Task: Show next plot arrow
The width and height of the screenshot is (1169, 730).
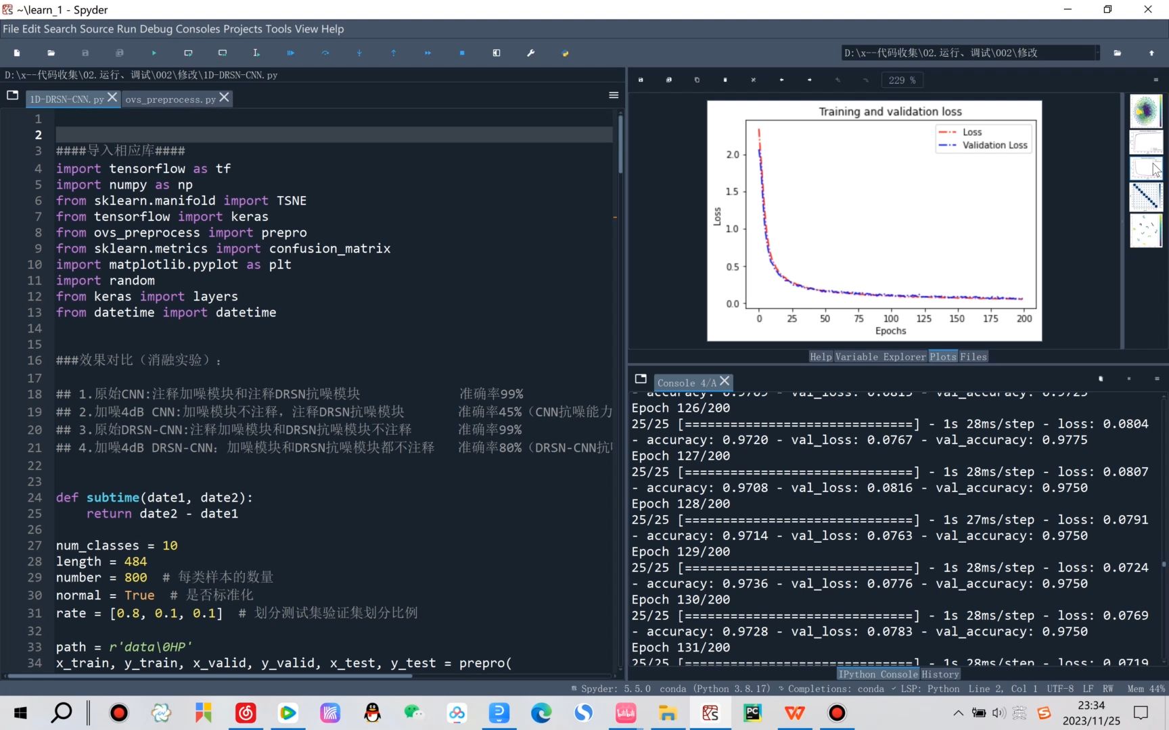Action: click(809, 80)
